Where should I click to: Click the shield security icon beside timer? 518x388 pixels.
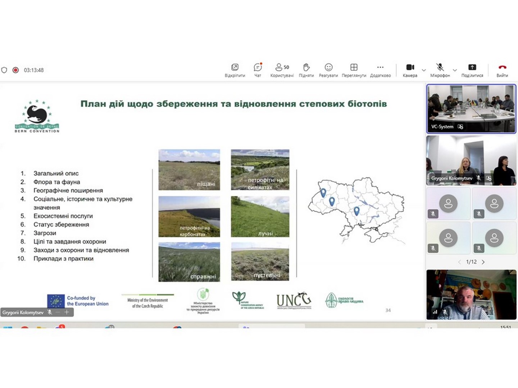tap(4, 70)
